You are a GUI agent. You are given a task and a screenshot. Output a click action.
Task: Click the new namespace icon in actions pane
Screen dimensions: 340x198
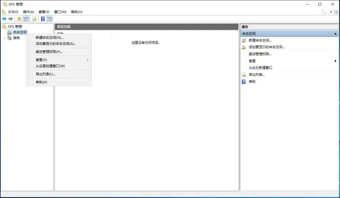coord(244,40)
